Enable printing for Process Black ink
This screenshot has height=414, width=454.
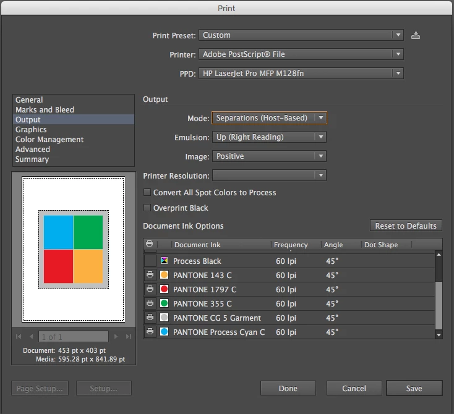coord(150,261)
